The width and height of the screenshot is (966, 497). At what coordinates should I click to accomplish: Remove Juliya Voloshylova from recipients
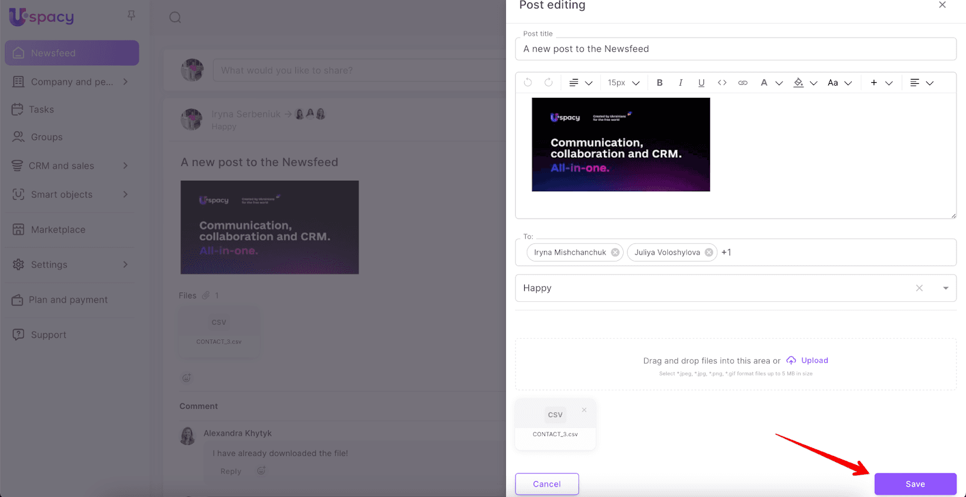point(709,252)
